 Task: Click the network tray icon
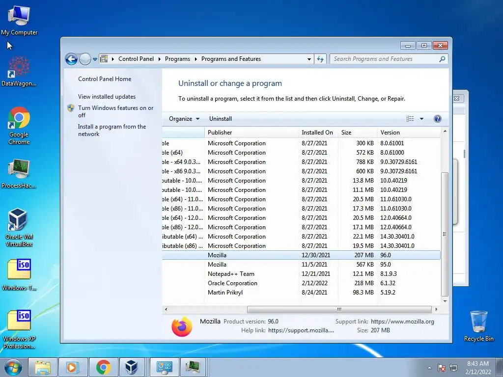453,368
